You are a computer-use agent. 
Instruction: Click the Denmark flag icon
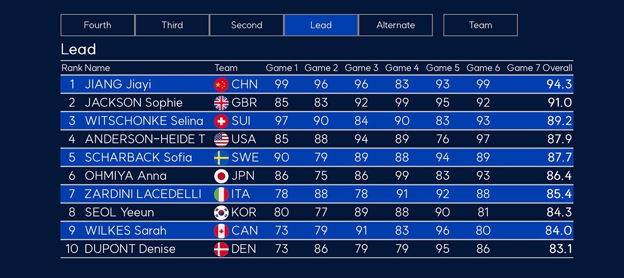point(222,249)
